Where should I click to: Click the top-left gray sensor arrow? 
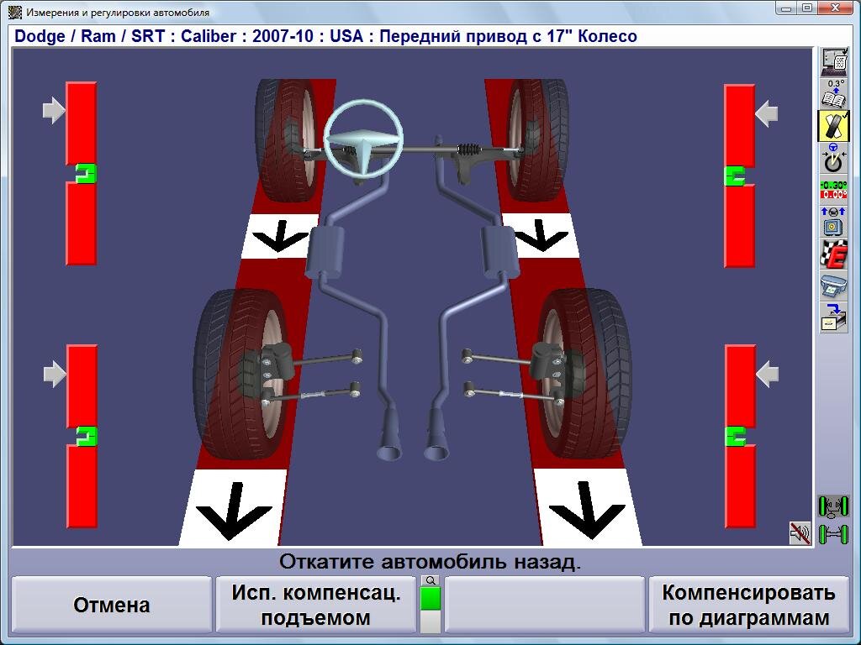coord(54,110)
